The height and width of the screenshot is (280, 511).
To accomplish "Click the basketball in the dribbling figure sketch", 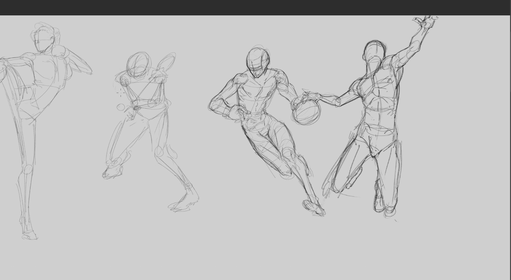I will (307, 112).
